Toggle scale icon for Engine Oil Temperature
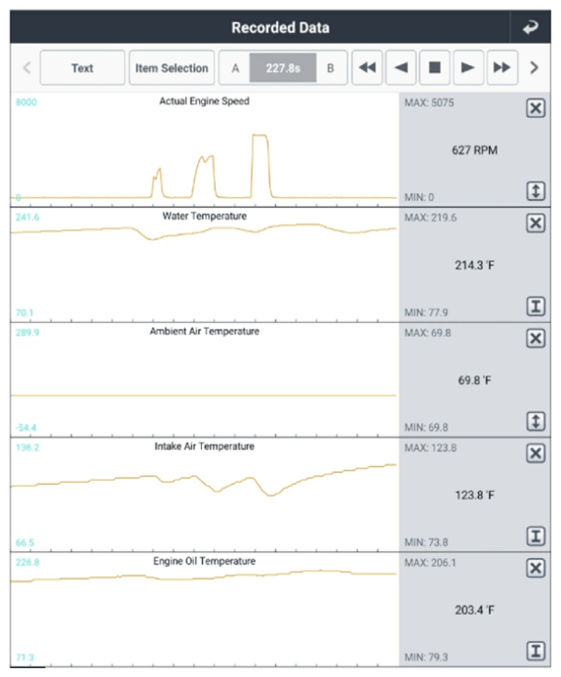The width and height of the screenshot is (561, 677). coord(536,651)
